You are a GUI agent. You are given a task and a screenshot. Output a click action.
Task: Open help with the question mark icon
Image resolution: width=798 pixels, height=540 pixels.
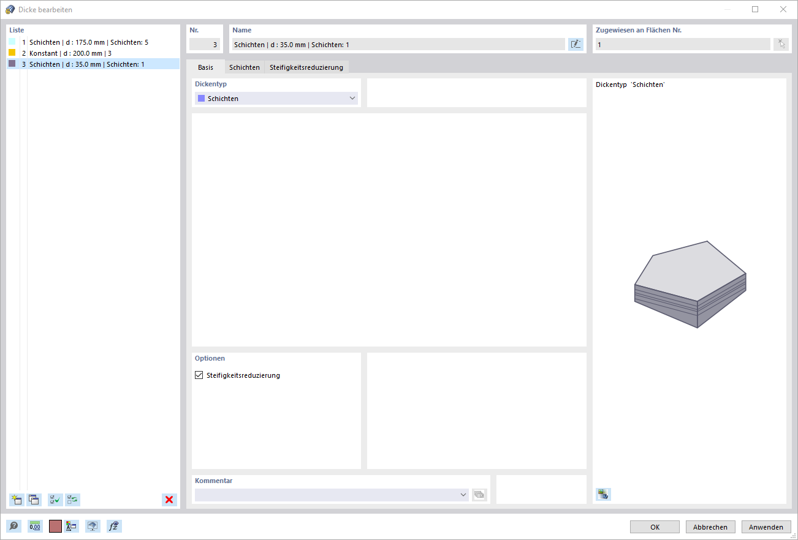coord(13,526)
